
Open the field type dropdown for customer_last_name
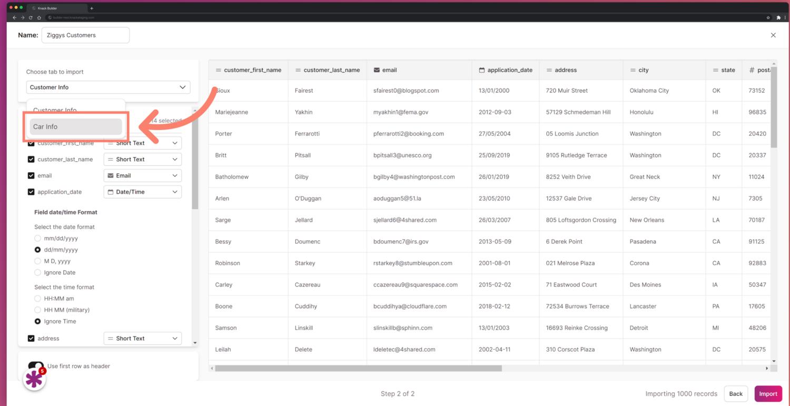[x=143, y=160]
